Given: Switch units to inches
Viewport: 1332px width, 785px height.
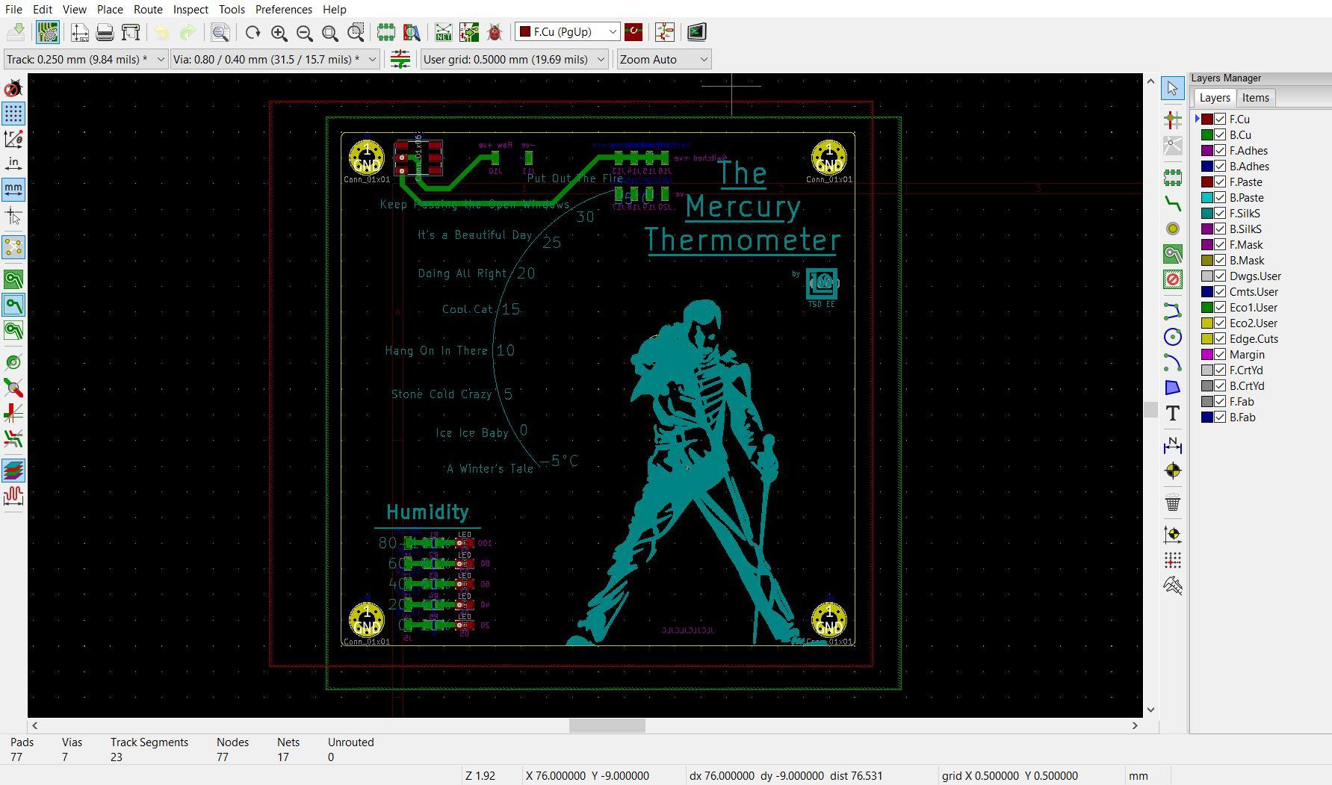Looking at the screenshot, I should [x=13, y=164].
